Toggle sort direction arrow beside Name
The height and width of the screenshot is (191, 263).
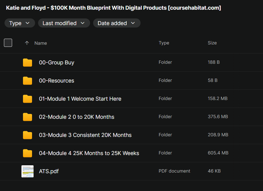(27, 43)
